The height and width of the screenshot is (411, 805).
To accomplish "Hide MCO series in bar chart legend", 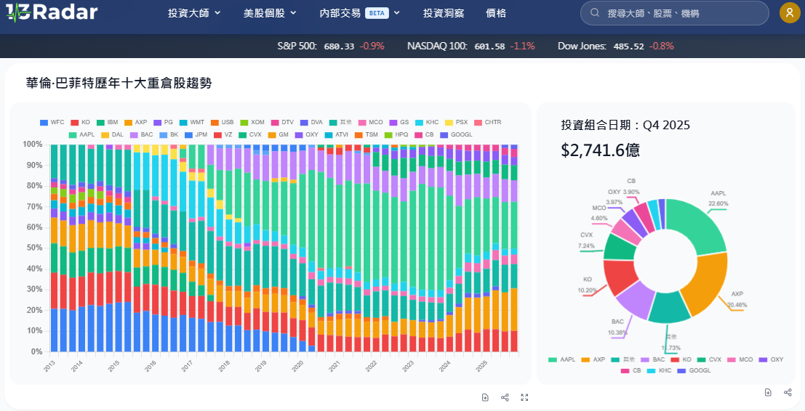I will pyautogui.click(x=371, y=123).
